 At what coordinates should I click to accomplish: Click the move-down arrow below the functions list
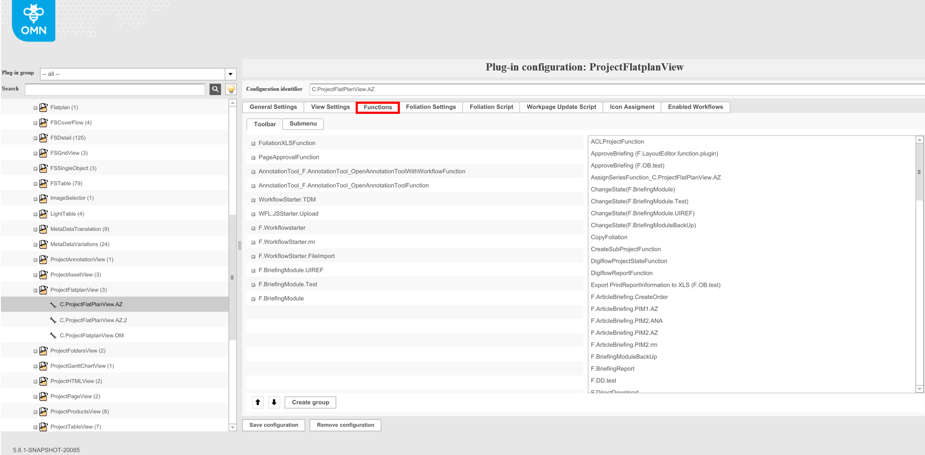point(274,402)
